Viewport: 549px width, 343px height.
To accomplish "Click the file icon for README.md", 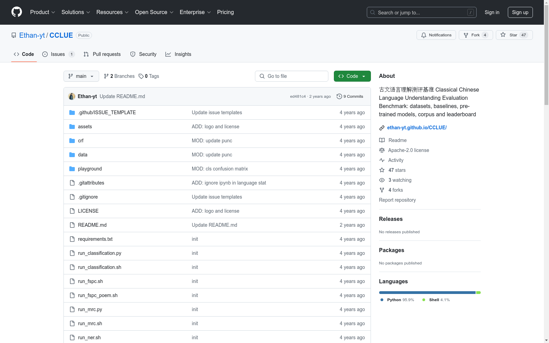I will click(72, 225).
